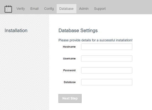Select the Database tab
The width and height of the screenshot is (152, 110).
coord(66,9)
